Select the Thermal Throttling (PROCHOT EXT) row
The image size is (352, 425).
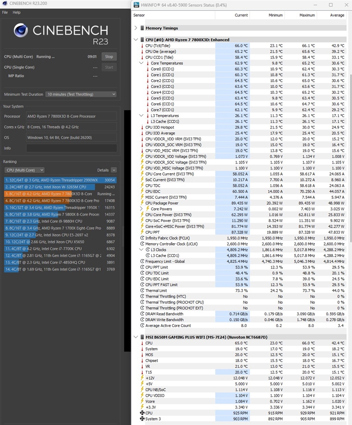[x=243, y=308]
